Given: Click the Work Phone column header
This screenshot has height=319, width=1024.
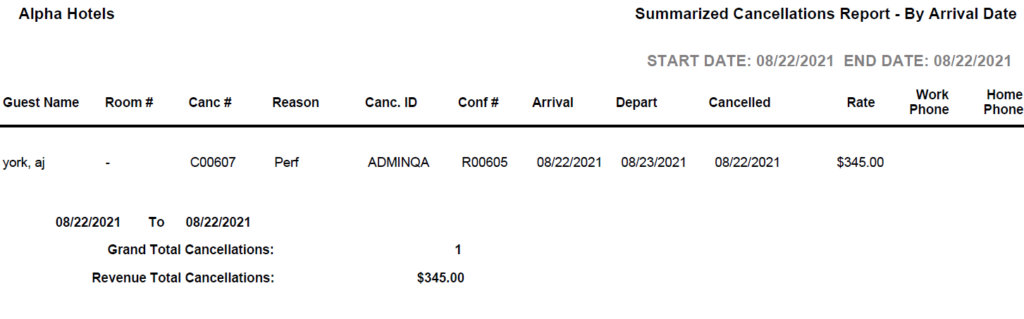Looking at the screenshot, I should 932,102.
